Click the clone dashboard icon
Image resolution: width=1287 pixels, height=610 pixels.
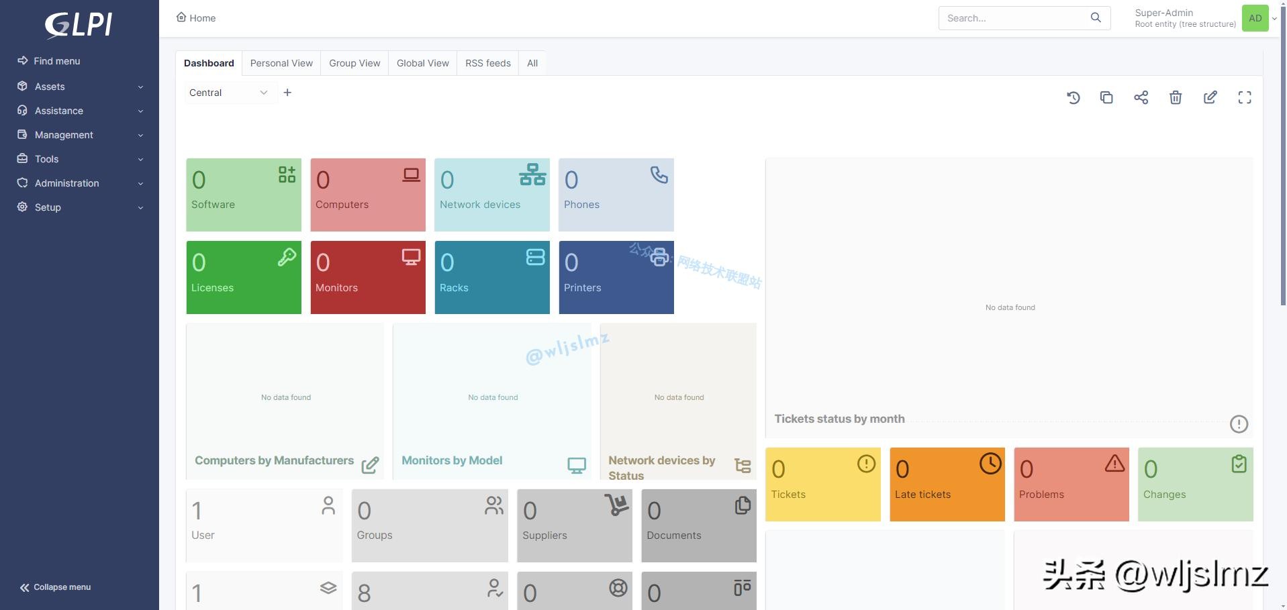click(x=1106, y=98)
